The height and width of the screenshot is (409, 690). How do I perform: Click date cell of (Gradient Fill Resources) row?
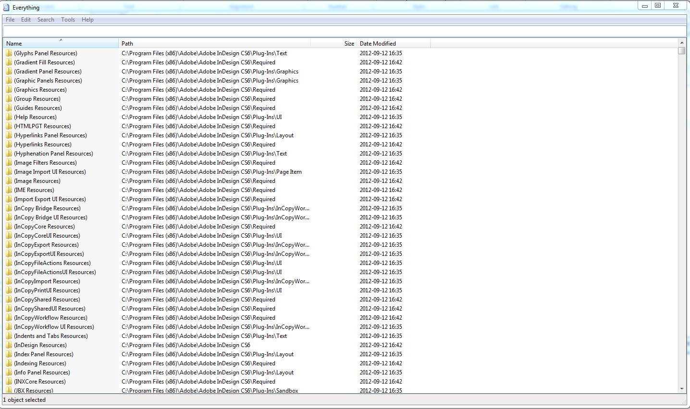(381, 62)
